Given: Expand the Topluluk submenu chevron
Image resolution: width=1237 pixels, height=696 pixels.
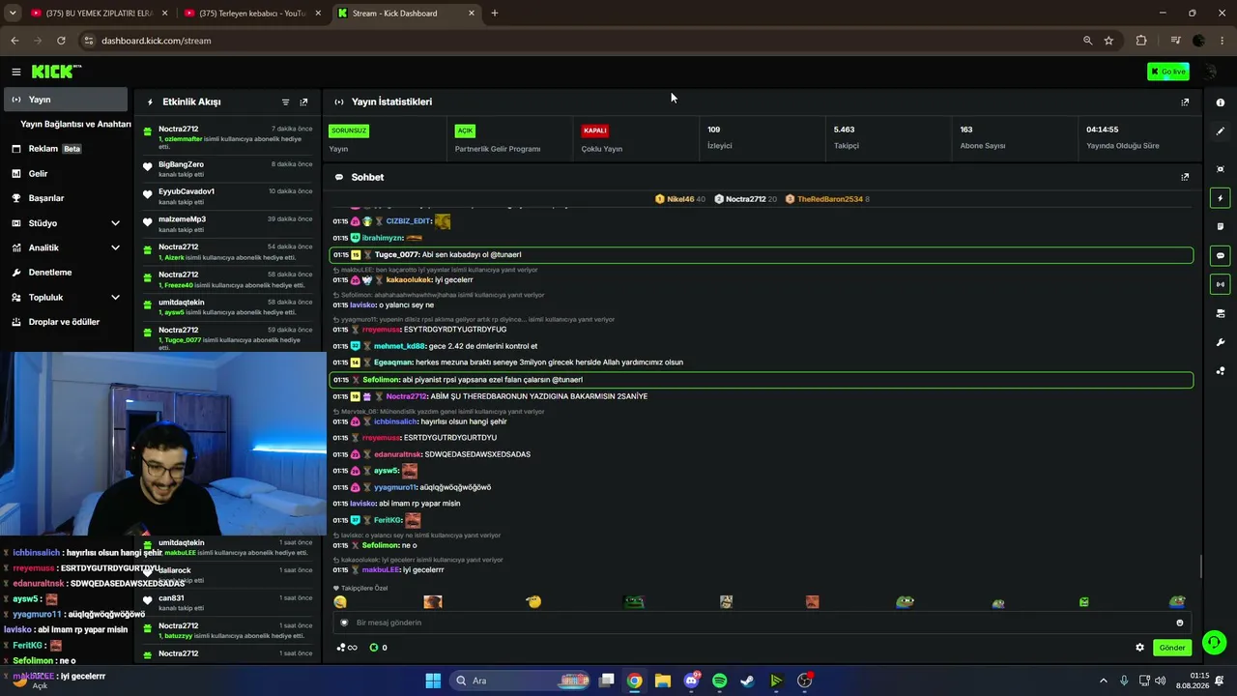Looking at the screenshot, I should [x=115, y=298].
